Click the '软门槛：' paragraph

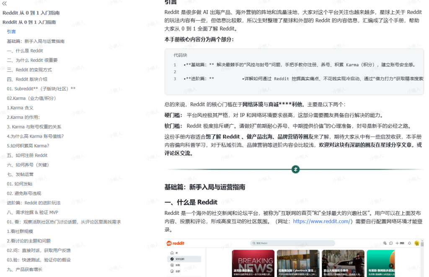(288, 126)
